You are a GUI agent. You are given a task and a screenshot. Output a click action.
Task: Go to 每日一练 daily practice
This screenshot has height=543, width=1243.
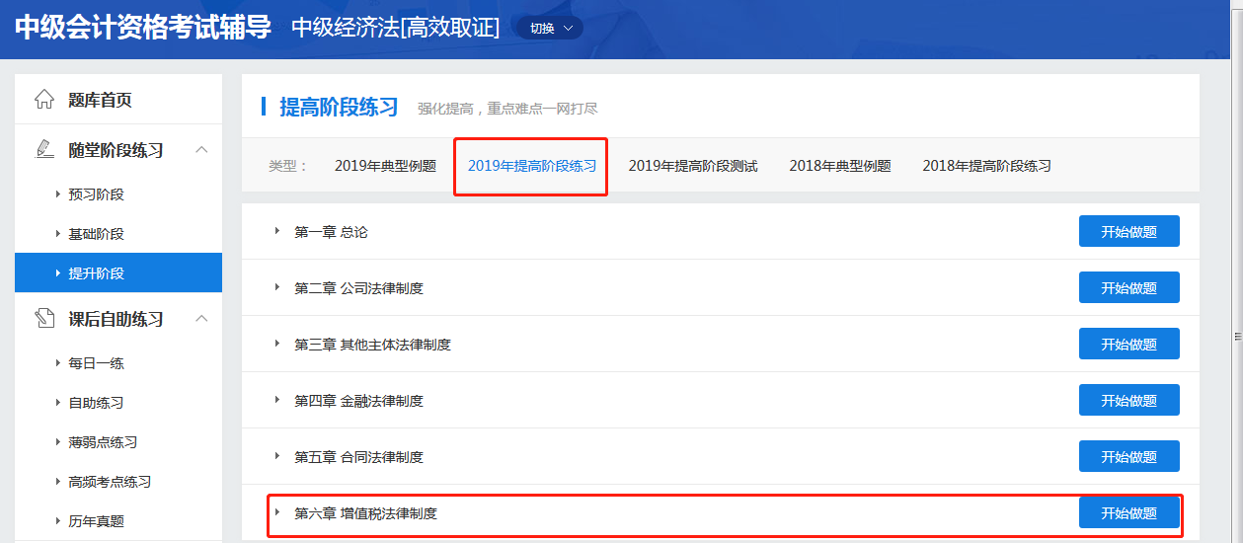pos(96,363)
